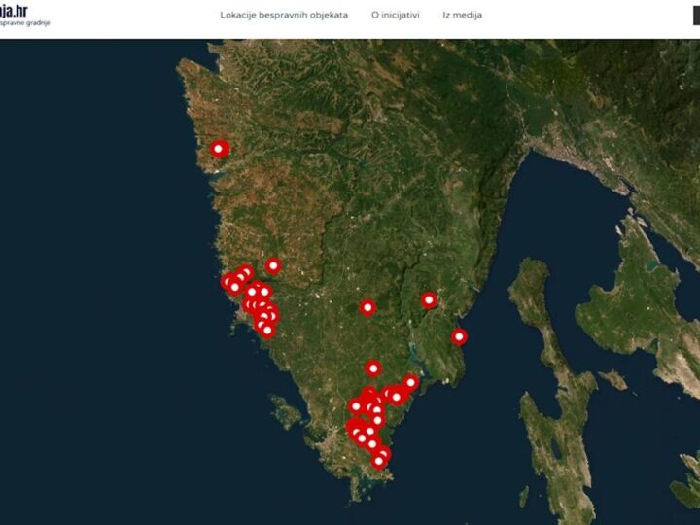Image resolution: width=700 pixels, height=525 pixels.
Task: Select the inland marker east of the central one
Action: [x=429, y=300]
